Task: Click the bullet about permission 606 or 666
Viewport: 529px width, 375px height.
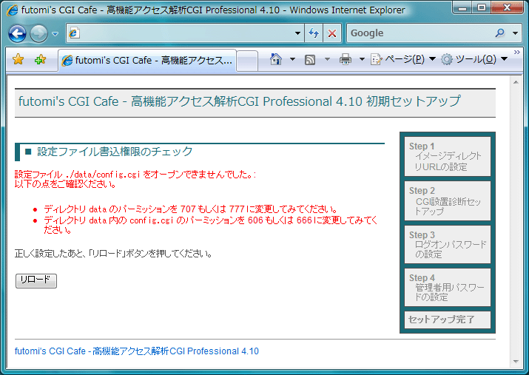Action: [x=211, y=225]
